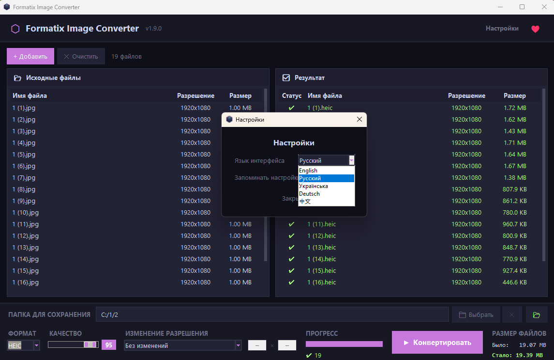Image resolution: width=554 pixels, height=360 pixels.
Task: Click Стало: 19.39 MB value
Action: point(517,355)
